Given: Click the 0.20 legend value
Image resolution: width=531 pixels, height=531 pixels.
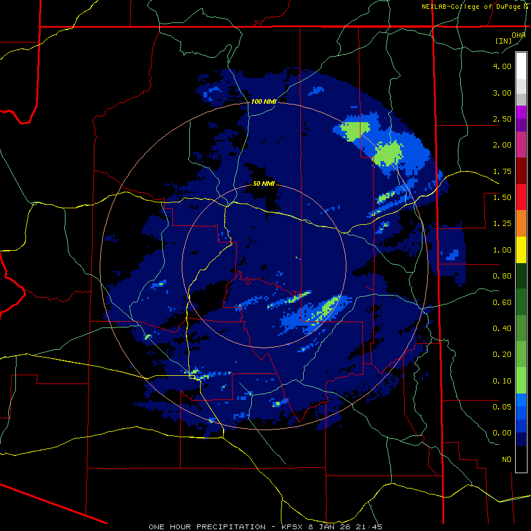Looking at the screenshot, I should [502, 355].
